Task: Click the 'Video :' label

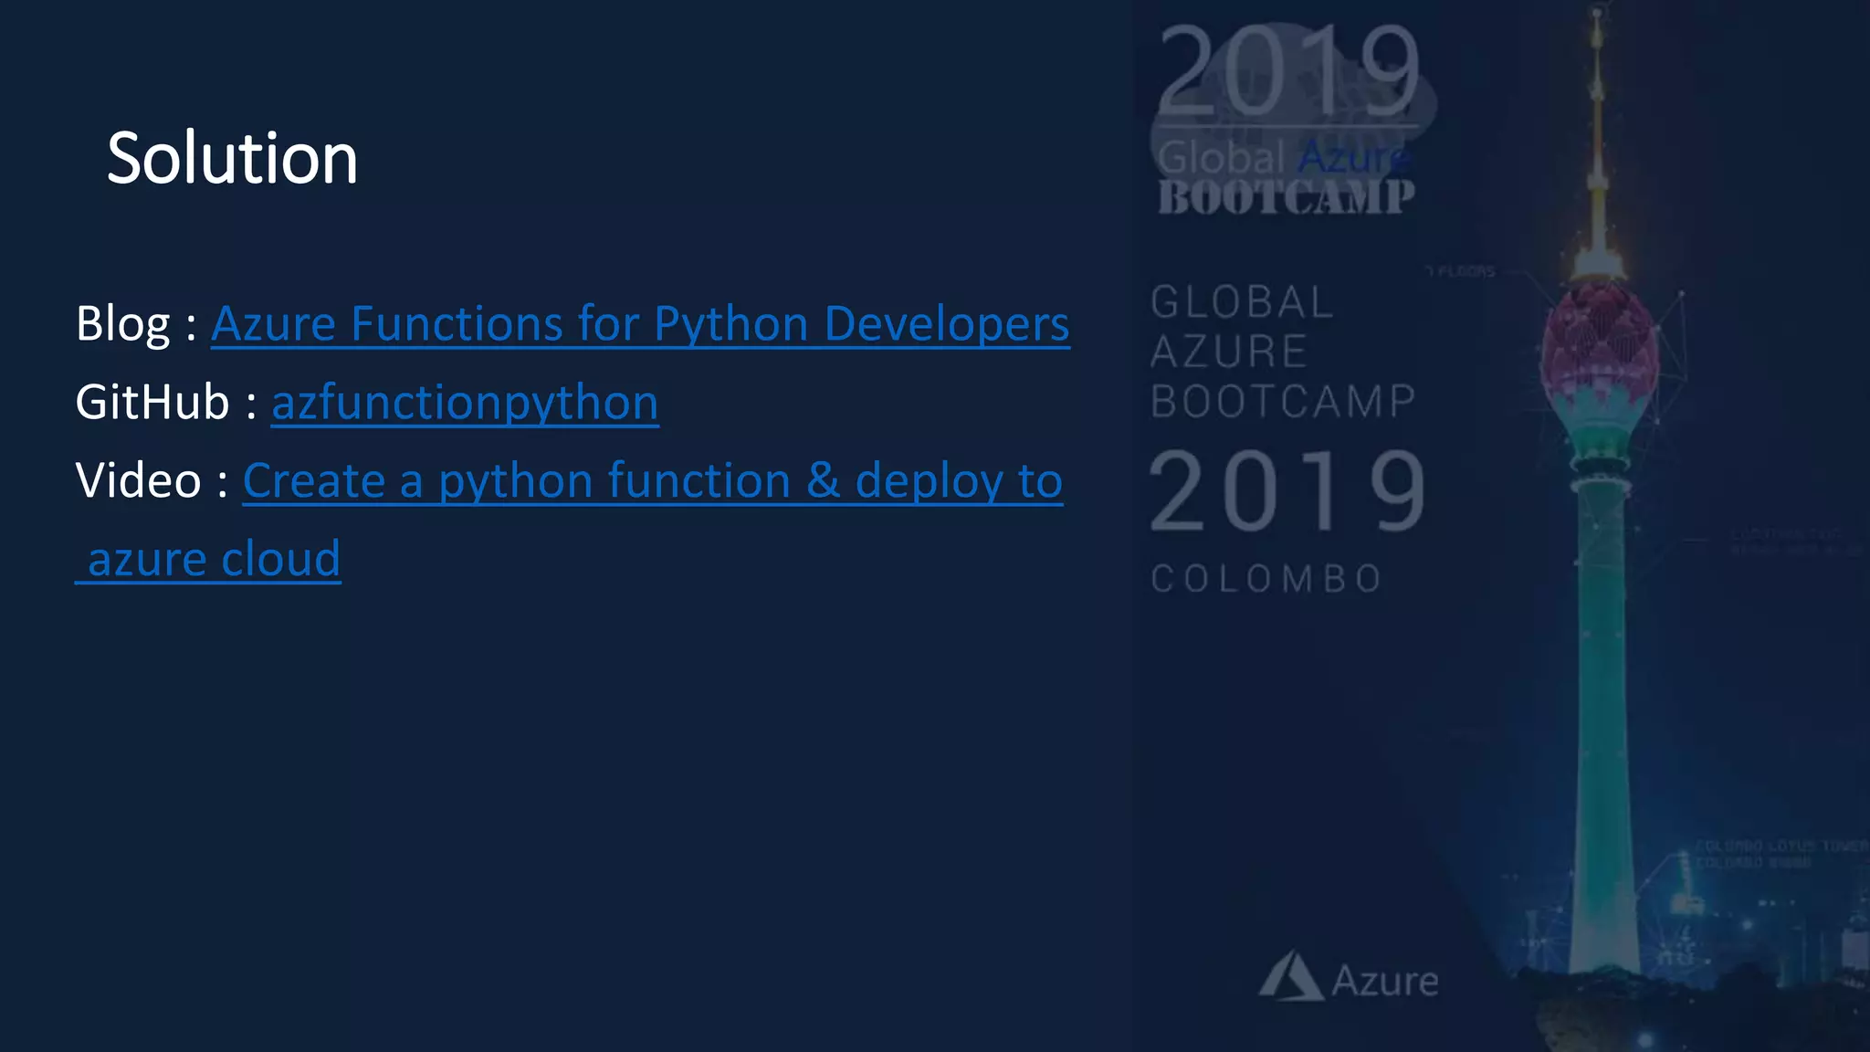Action: [x=152, y=481]
